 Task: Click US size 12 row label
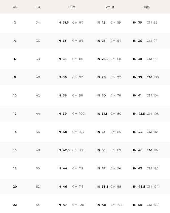point(15,114)
